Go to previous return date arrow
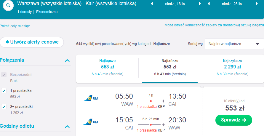 coord(209,4)
